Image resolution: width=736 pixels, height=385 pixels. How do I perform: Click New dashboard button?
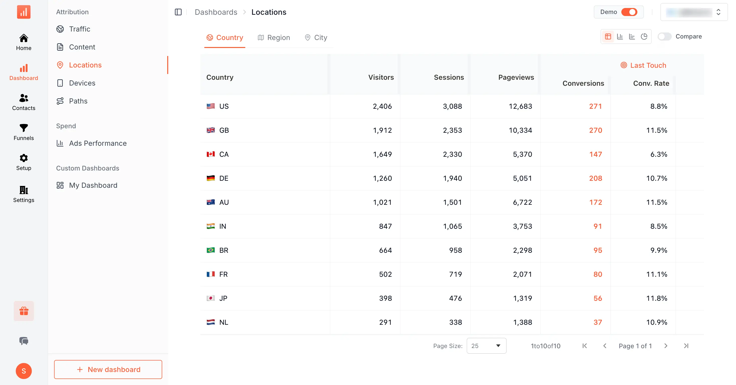point(108,369)
